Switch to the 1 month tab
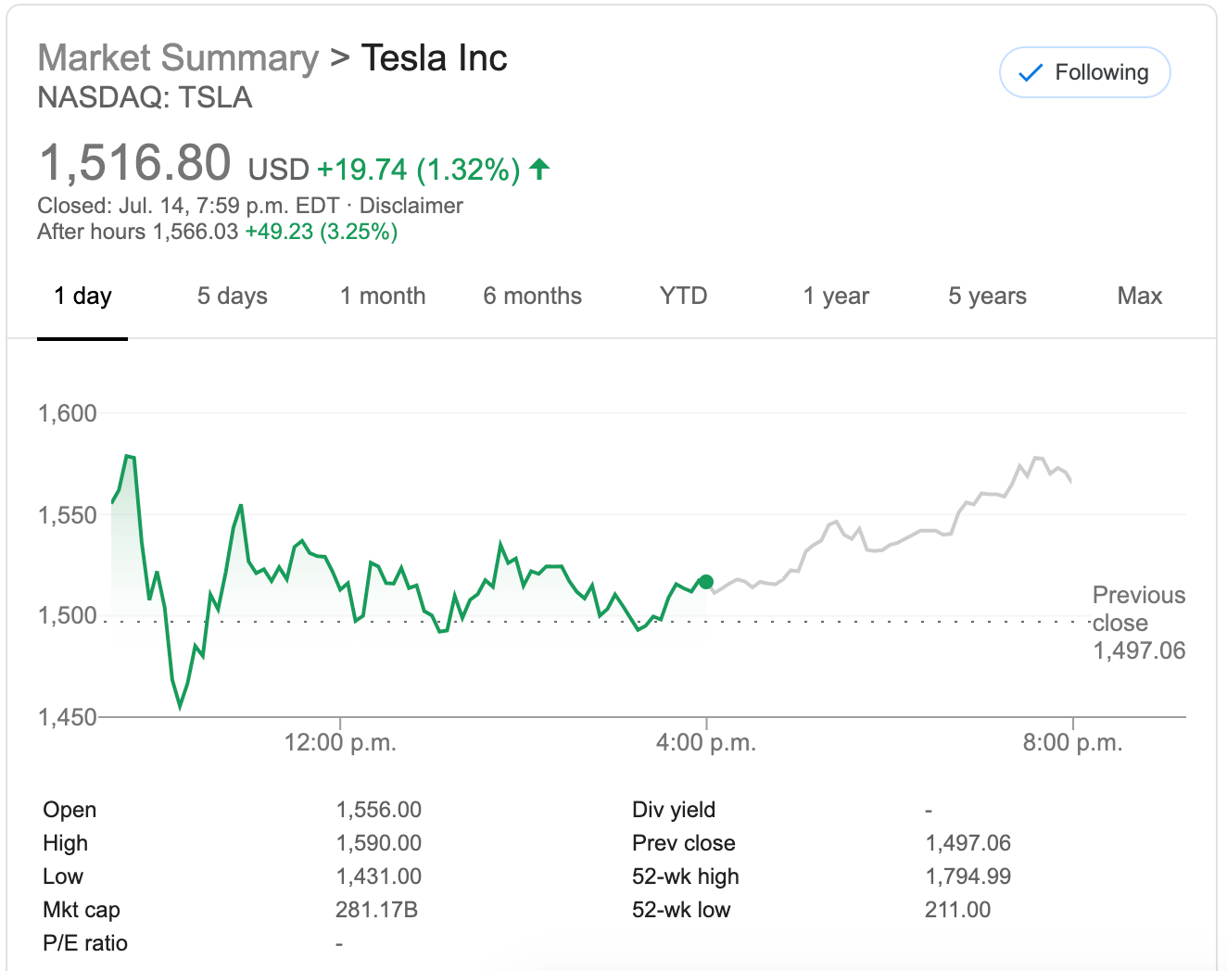Viewport: 1227px width, 971px height. click(383, 296)
